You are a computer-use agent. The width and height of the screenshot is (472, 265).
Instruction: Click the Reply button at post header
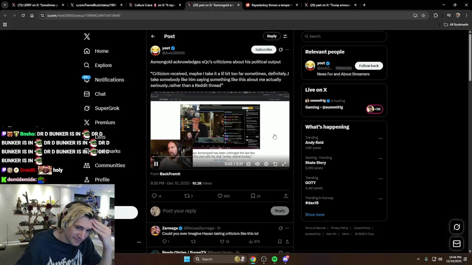[x=272, y=36]
